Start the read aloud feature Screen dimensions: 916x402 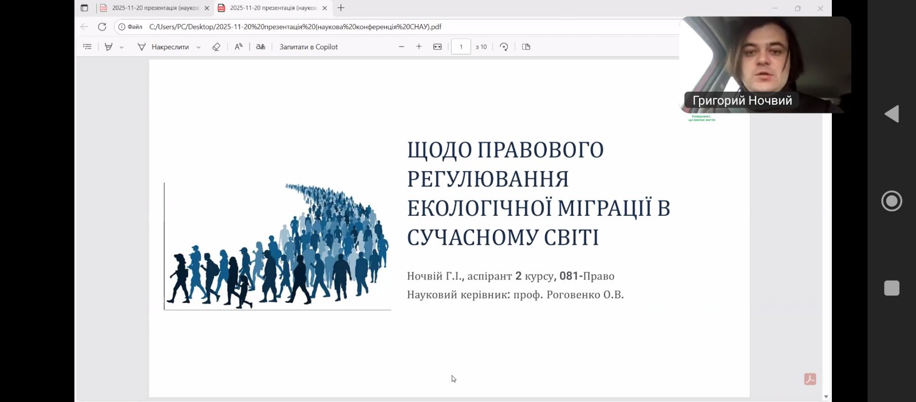tap(239, 47)
